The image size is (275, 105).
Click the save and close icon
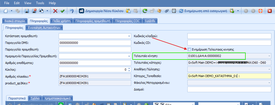pyautogui.click(x=34, y=11)
